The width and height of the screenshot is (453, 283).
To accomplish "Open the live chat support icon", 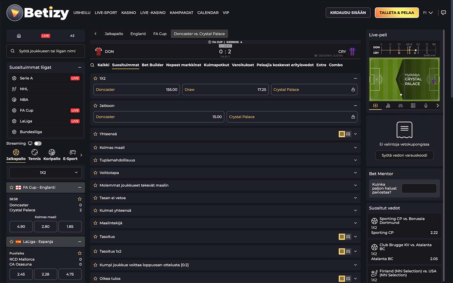I will tap(443, 13).
